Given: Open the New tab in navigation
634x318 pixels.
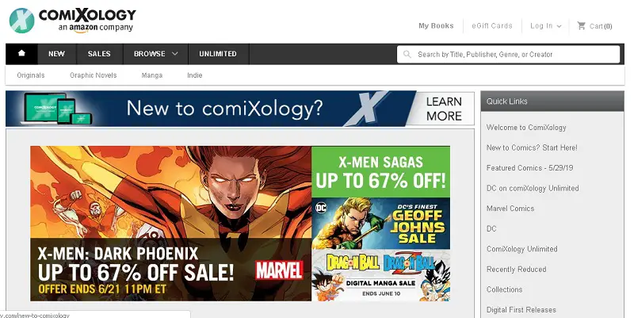Looking at the screenshot, I should (56, 54).
